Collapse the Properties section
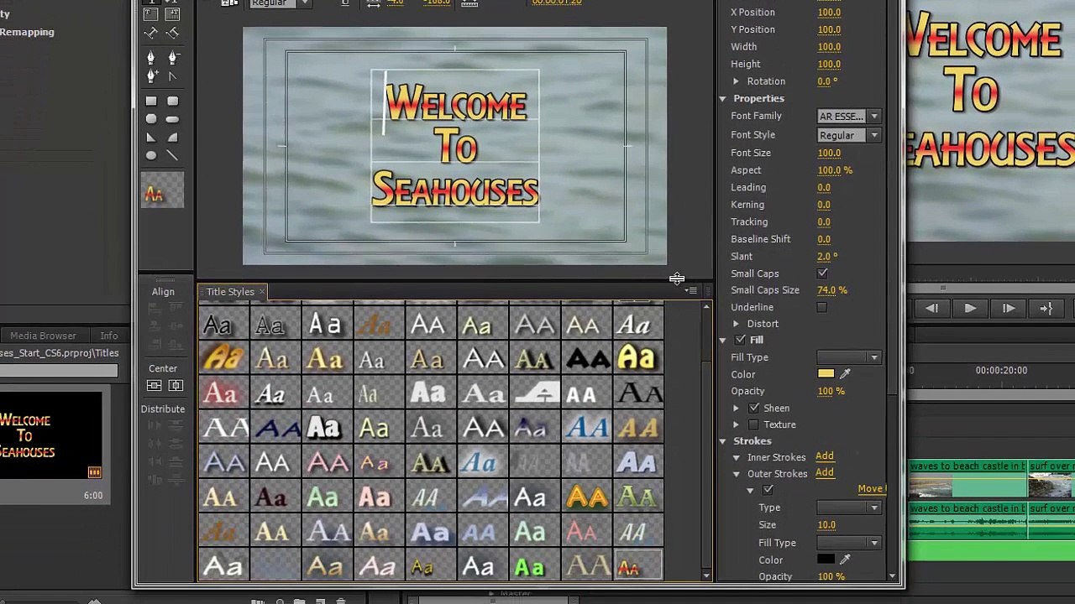This screenshot has width=1075, height=604. pyautogui.click(x=722, y=99)
